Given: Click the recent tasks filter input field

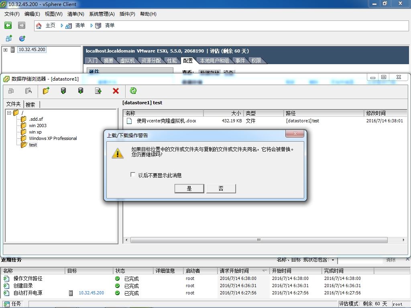Looking at the screenshot, I should pos(360,260).
